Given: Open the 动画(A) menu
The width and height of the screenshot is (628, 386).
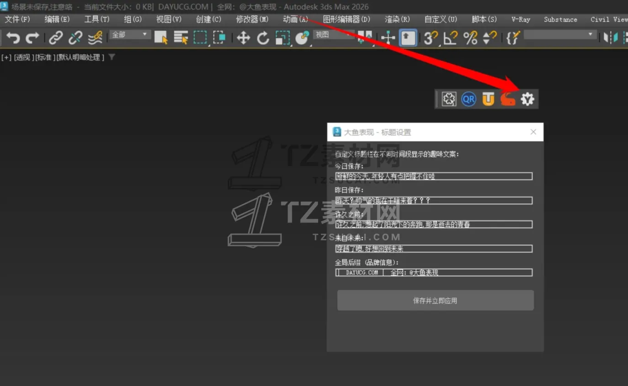Looking at the screenshot, I should pos(295,19).
